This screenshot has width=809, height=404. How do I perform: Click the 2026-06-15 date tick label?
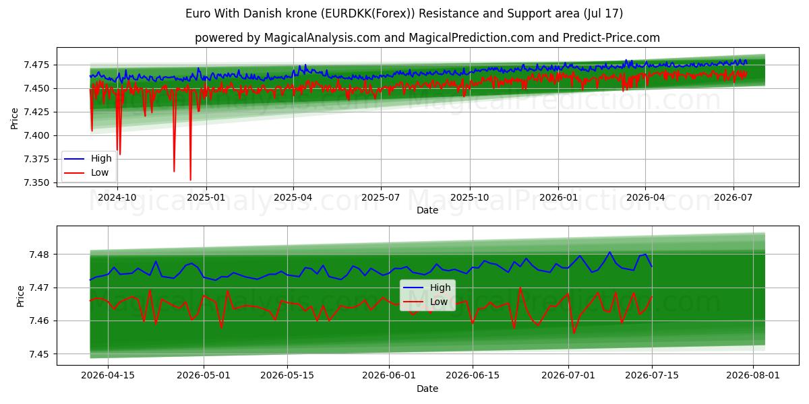coord(473,376)
